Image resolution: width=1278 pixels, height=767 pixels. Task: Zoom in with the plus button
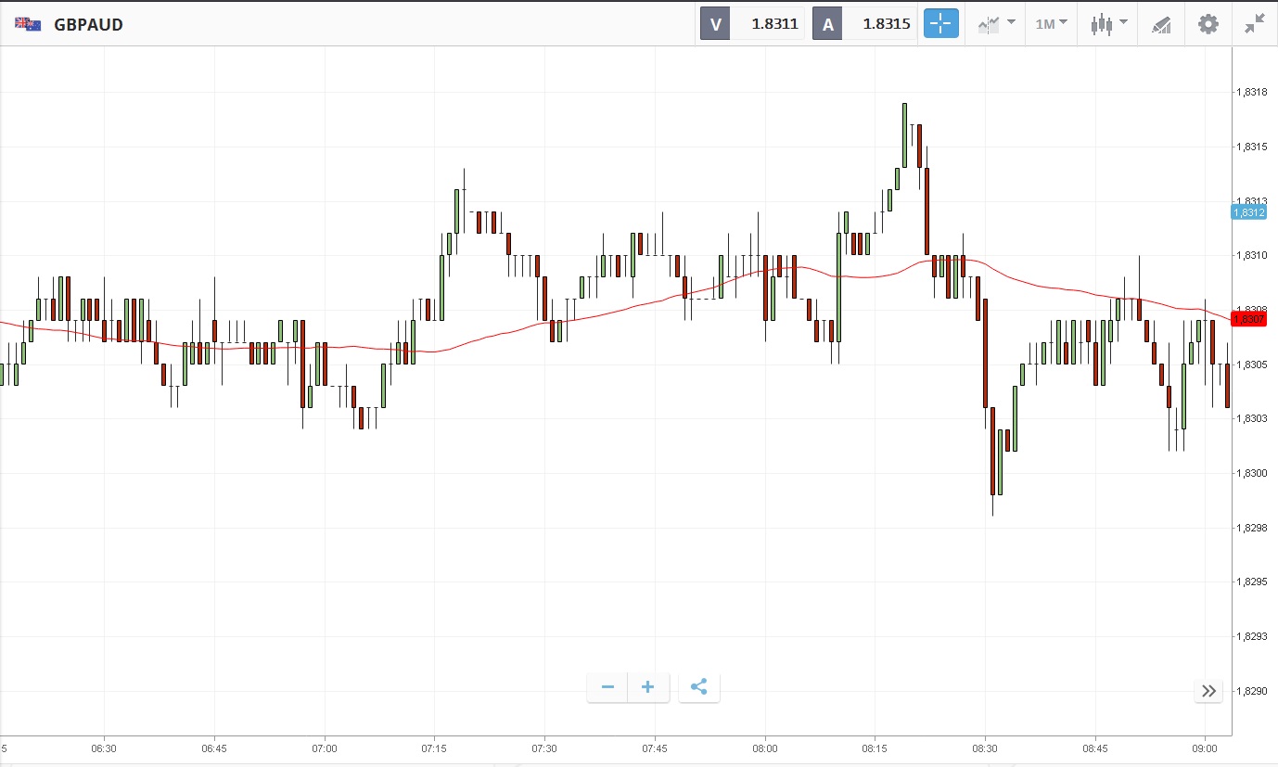point(648,687)
